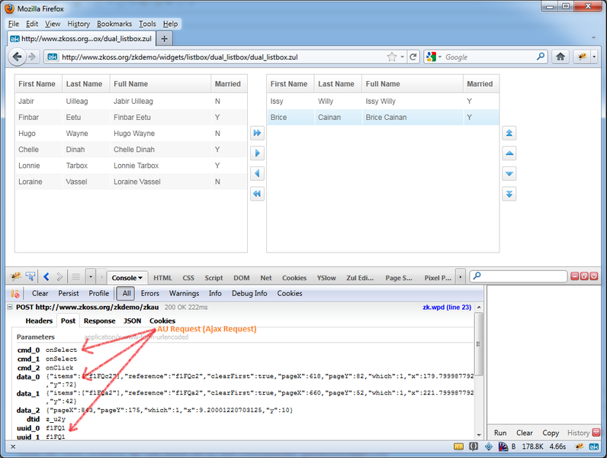The width and height of the screenshot is (607, 458).
Task: Open the Firebug bug icon menu in the panel
Action: pos(15,276)
